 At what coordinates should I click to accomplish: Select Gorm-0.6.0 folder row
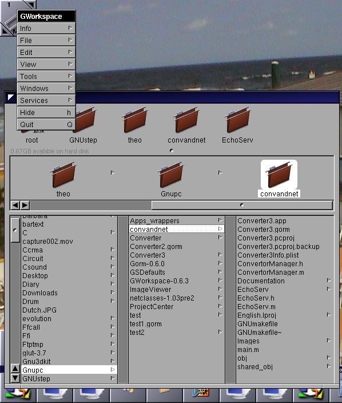click(177, 264)
